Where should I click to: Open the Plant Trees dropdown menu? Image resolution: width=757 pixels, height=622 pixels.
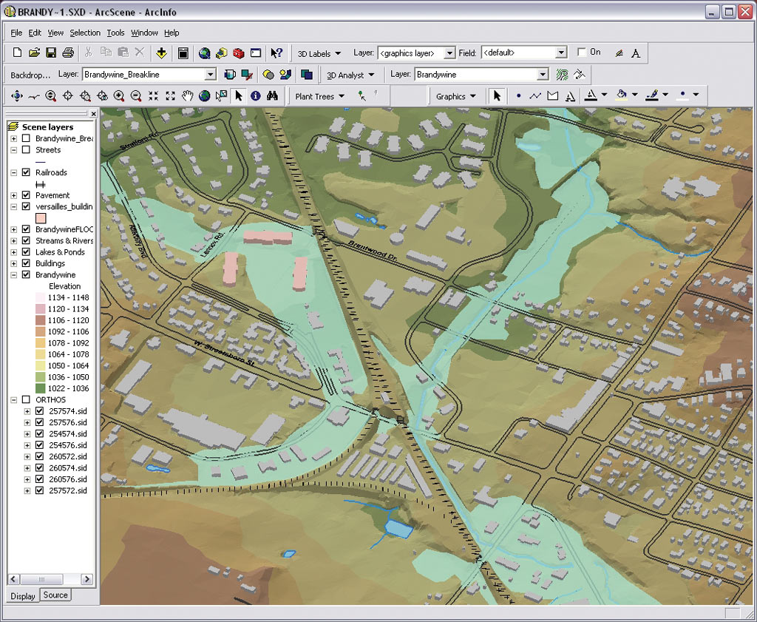click(319, 96)
